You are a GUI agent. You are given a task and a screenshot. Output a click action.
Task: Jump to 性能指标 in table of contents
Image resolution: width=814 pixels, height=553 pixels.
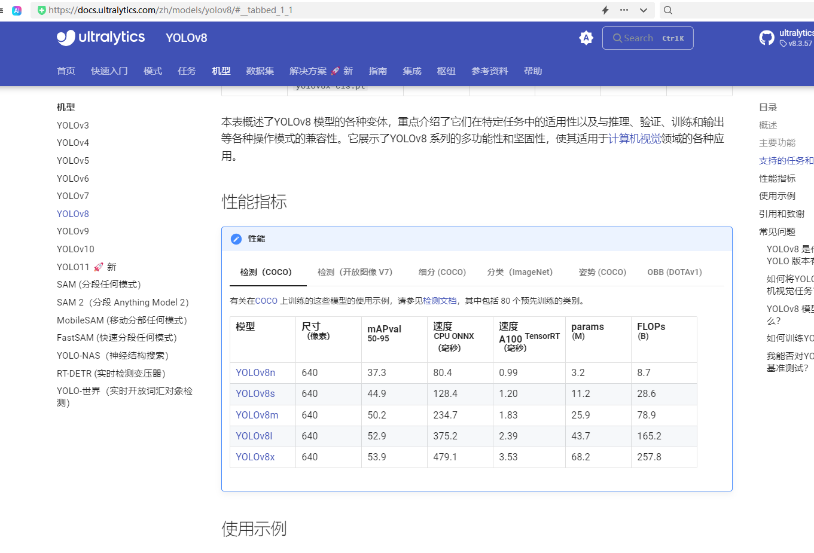(778, 179)
